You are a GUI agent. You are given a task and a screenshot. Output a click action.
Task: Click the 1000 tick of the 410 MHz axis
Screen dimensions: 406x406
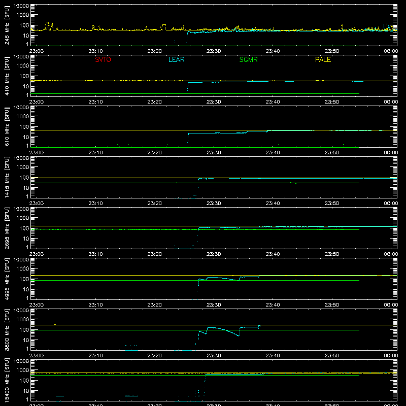tap(23, 66)
